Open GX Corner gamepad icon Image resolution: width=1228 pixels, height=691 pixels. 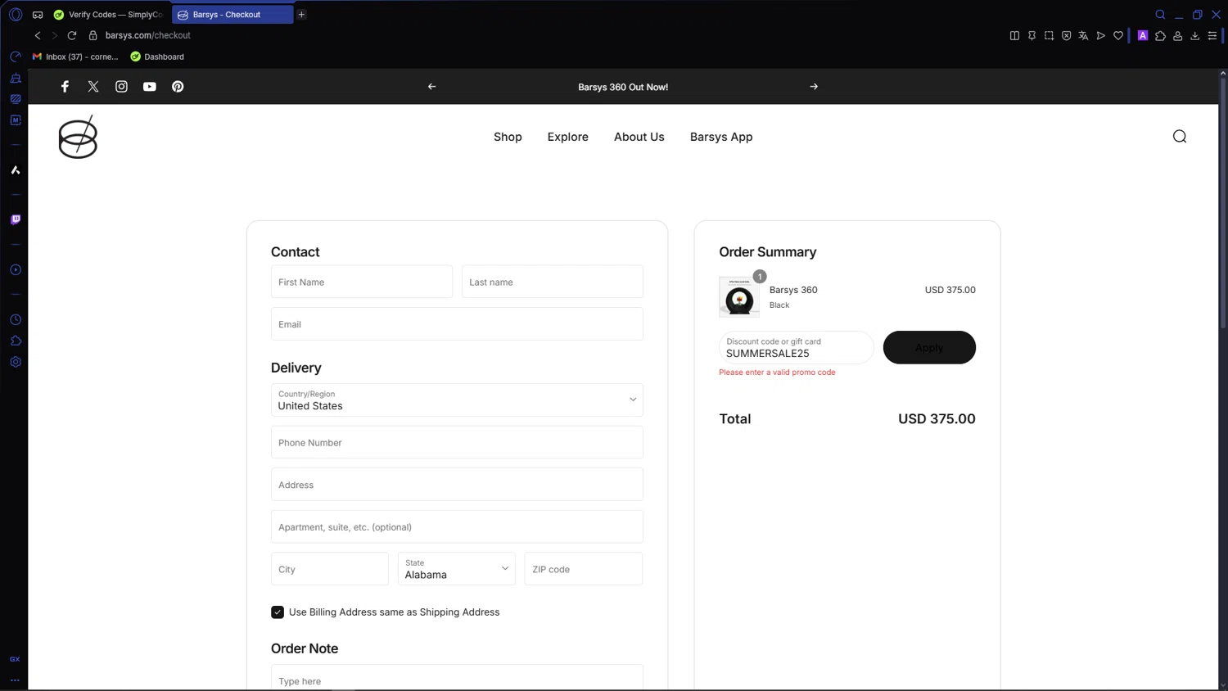click(38, 15)
